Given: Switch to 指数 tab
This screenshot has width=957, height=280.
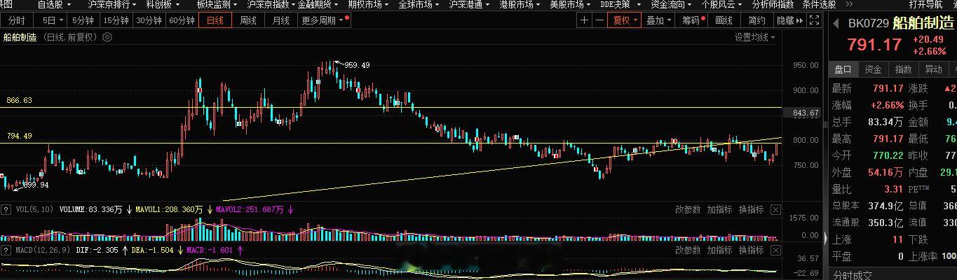Looking at the screenshot, I should [903, 69].
